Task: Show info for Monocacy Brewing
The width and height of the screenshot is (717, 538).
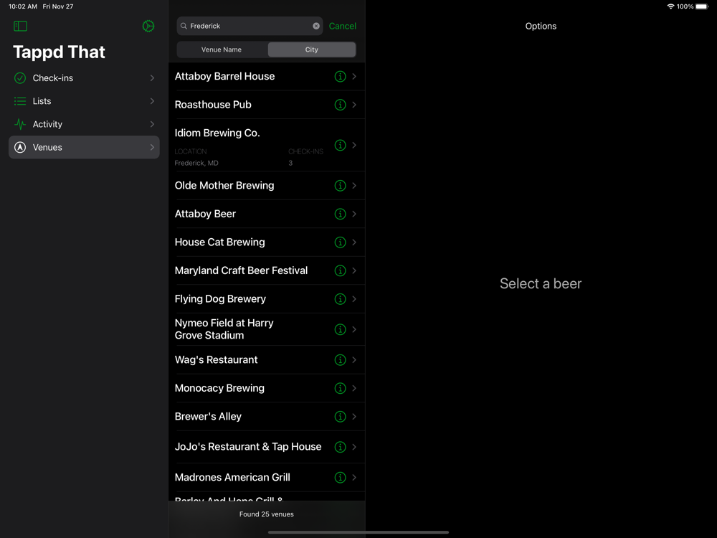Action: point(340,388)
